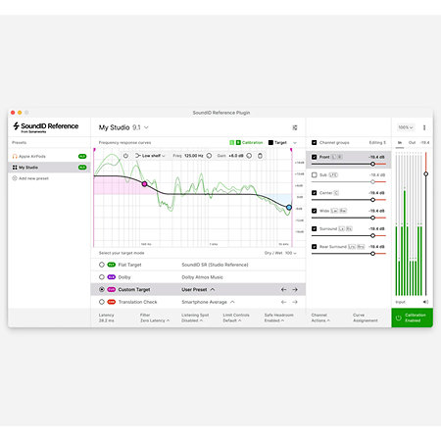441x441 pixels.
Task: Click the Center channel gain slider
Action: click(349, 200)
